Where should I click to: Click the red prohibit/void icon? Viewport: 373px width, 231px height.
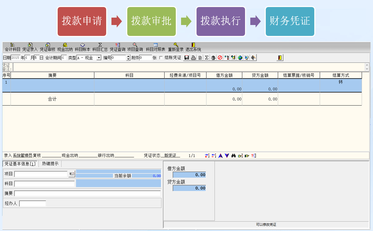click(220, 58)
